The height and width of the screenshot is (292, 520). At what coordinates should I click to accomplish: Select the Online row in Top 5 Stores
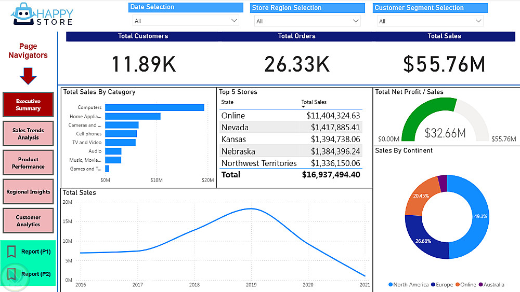coord(291,116)
